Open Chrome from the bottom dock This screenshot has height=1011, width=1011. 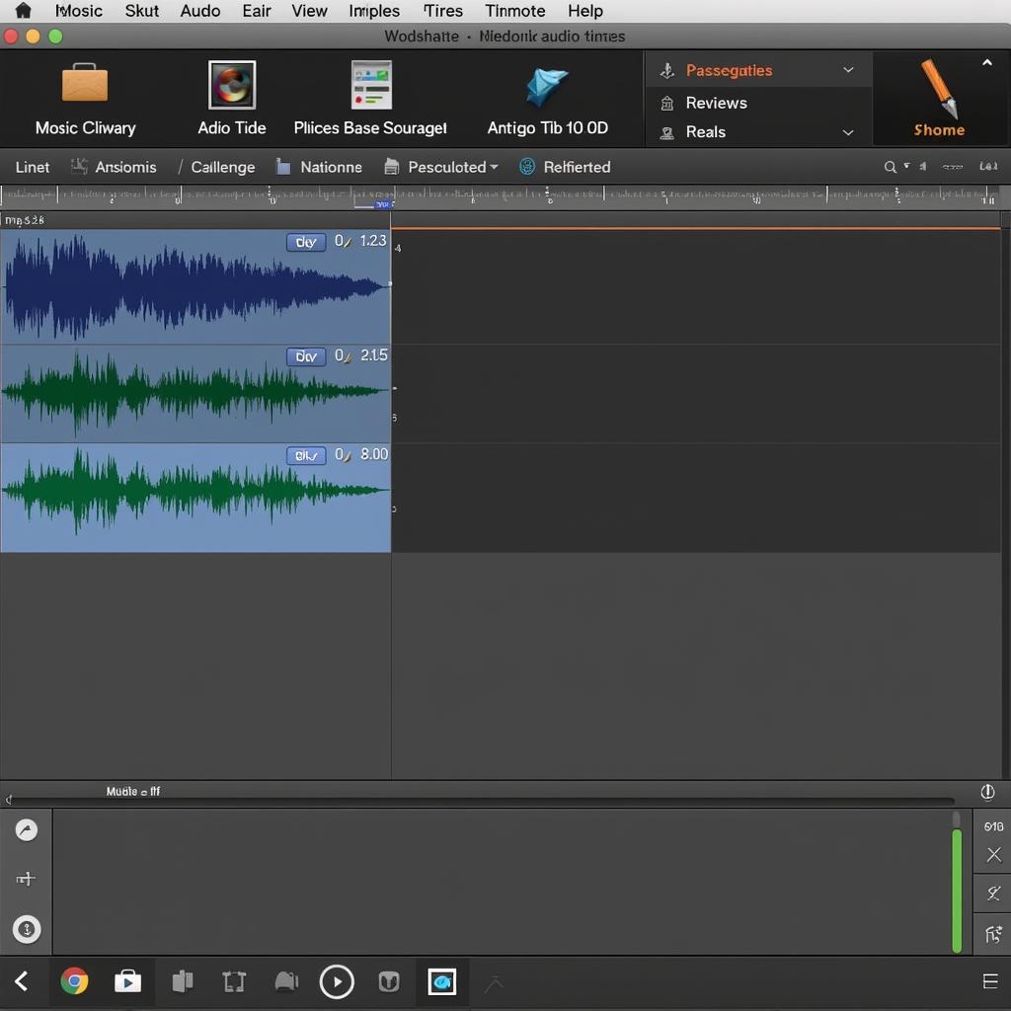pyautogui.click(x=74, y=981)
